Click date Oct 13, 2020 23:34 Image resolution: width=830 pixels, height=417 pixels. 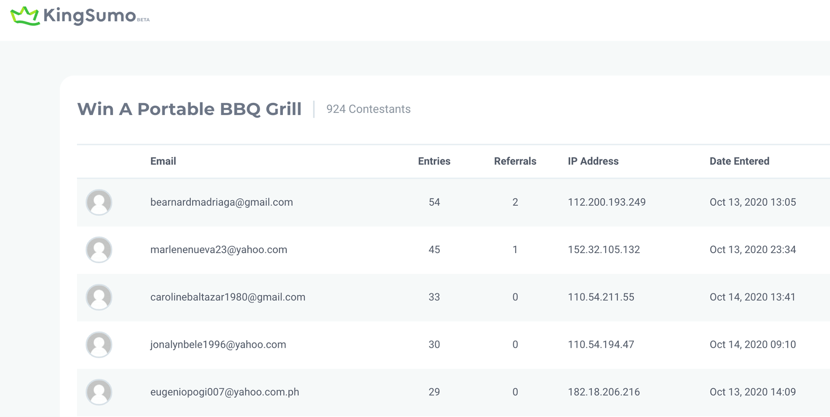pos(753,249)
